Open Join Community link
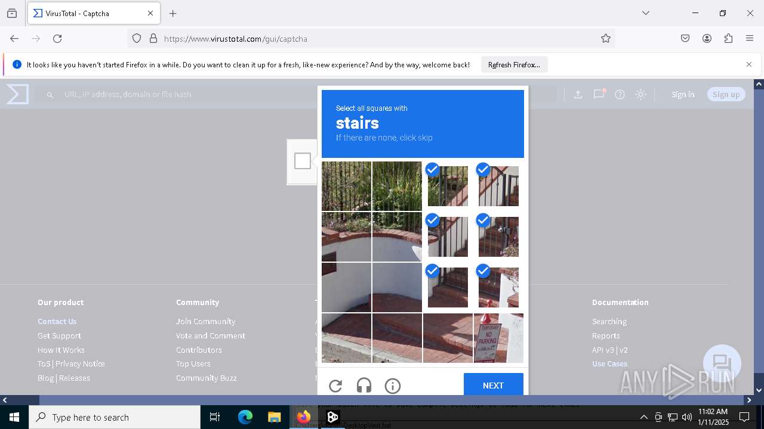764x429 pixels. [205, 321]
